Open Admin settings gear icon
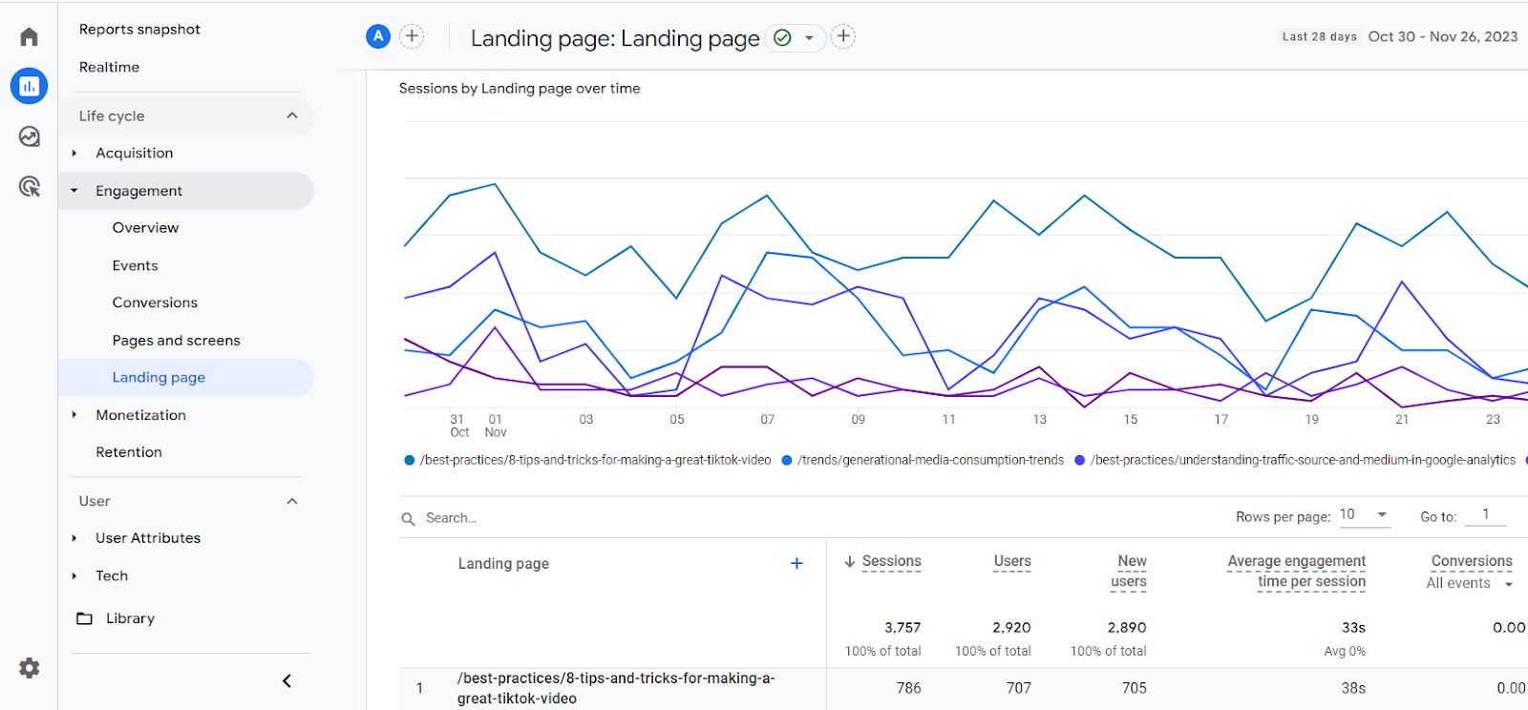1528x710 pixels. point(30,668)
